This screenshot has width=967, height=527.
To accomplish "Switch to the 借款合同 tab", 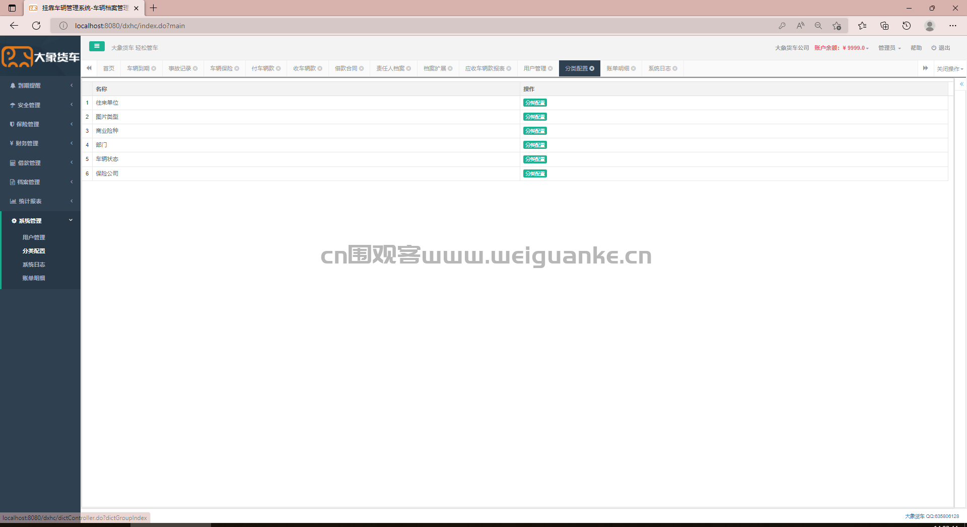I will pos(346,68).
